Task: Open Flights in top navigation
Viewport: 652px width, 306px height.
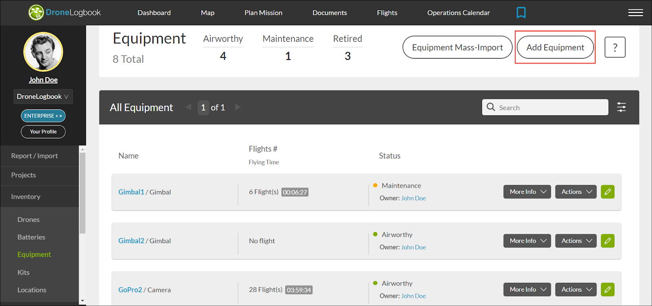Action: [387, 13]
